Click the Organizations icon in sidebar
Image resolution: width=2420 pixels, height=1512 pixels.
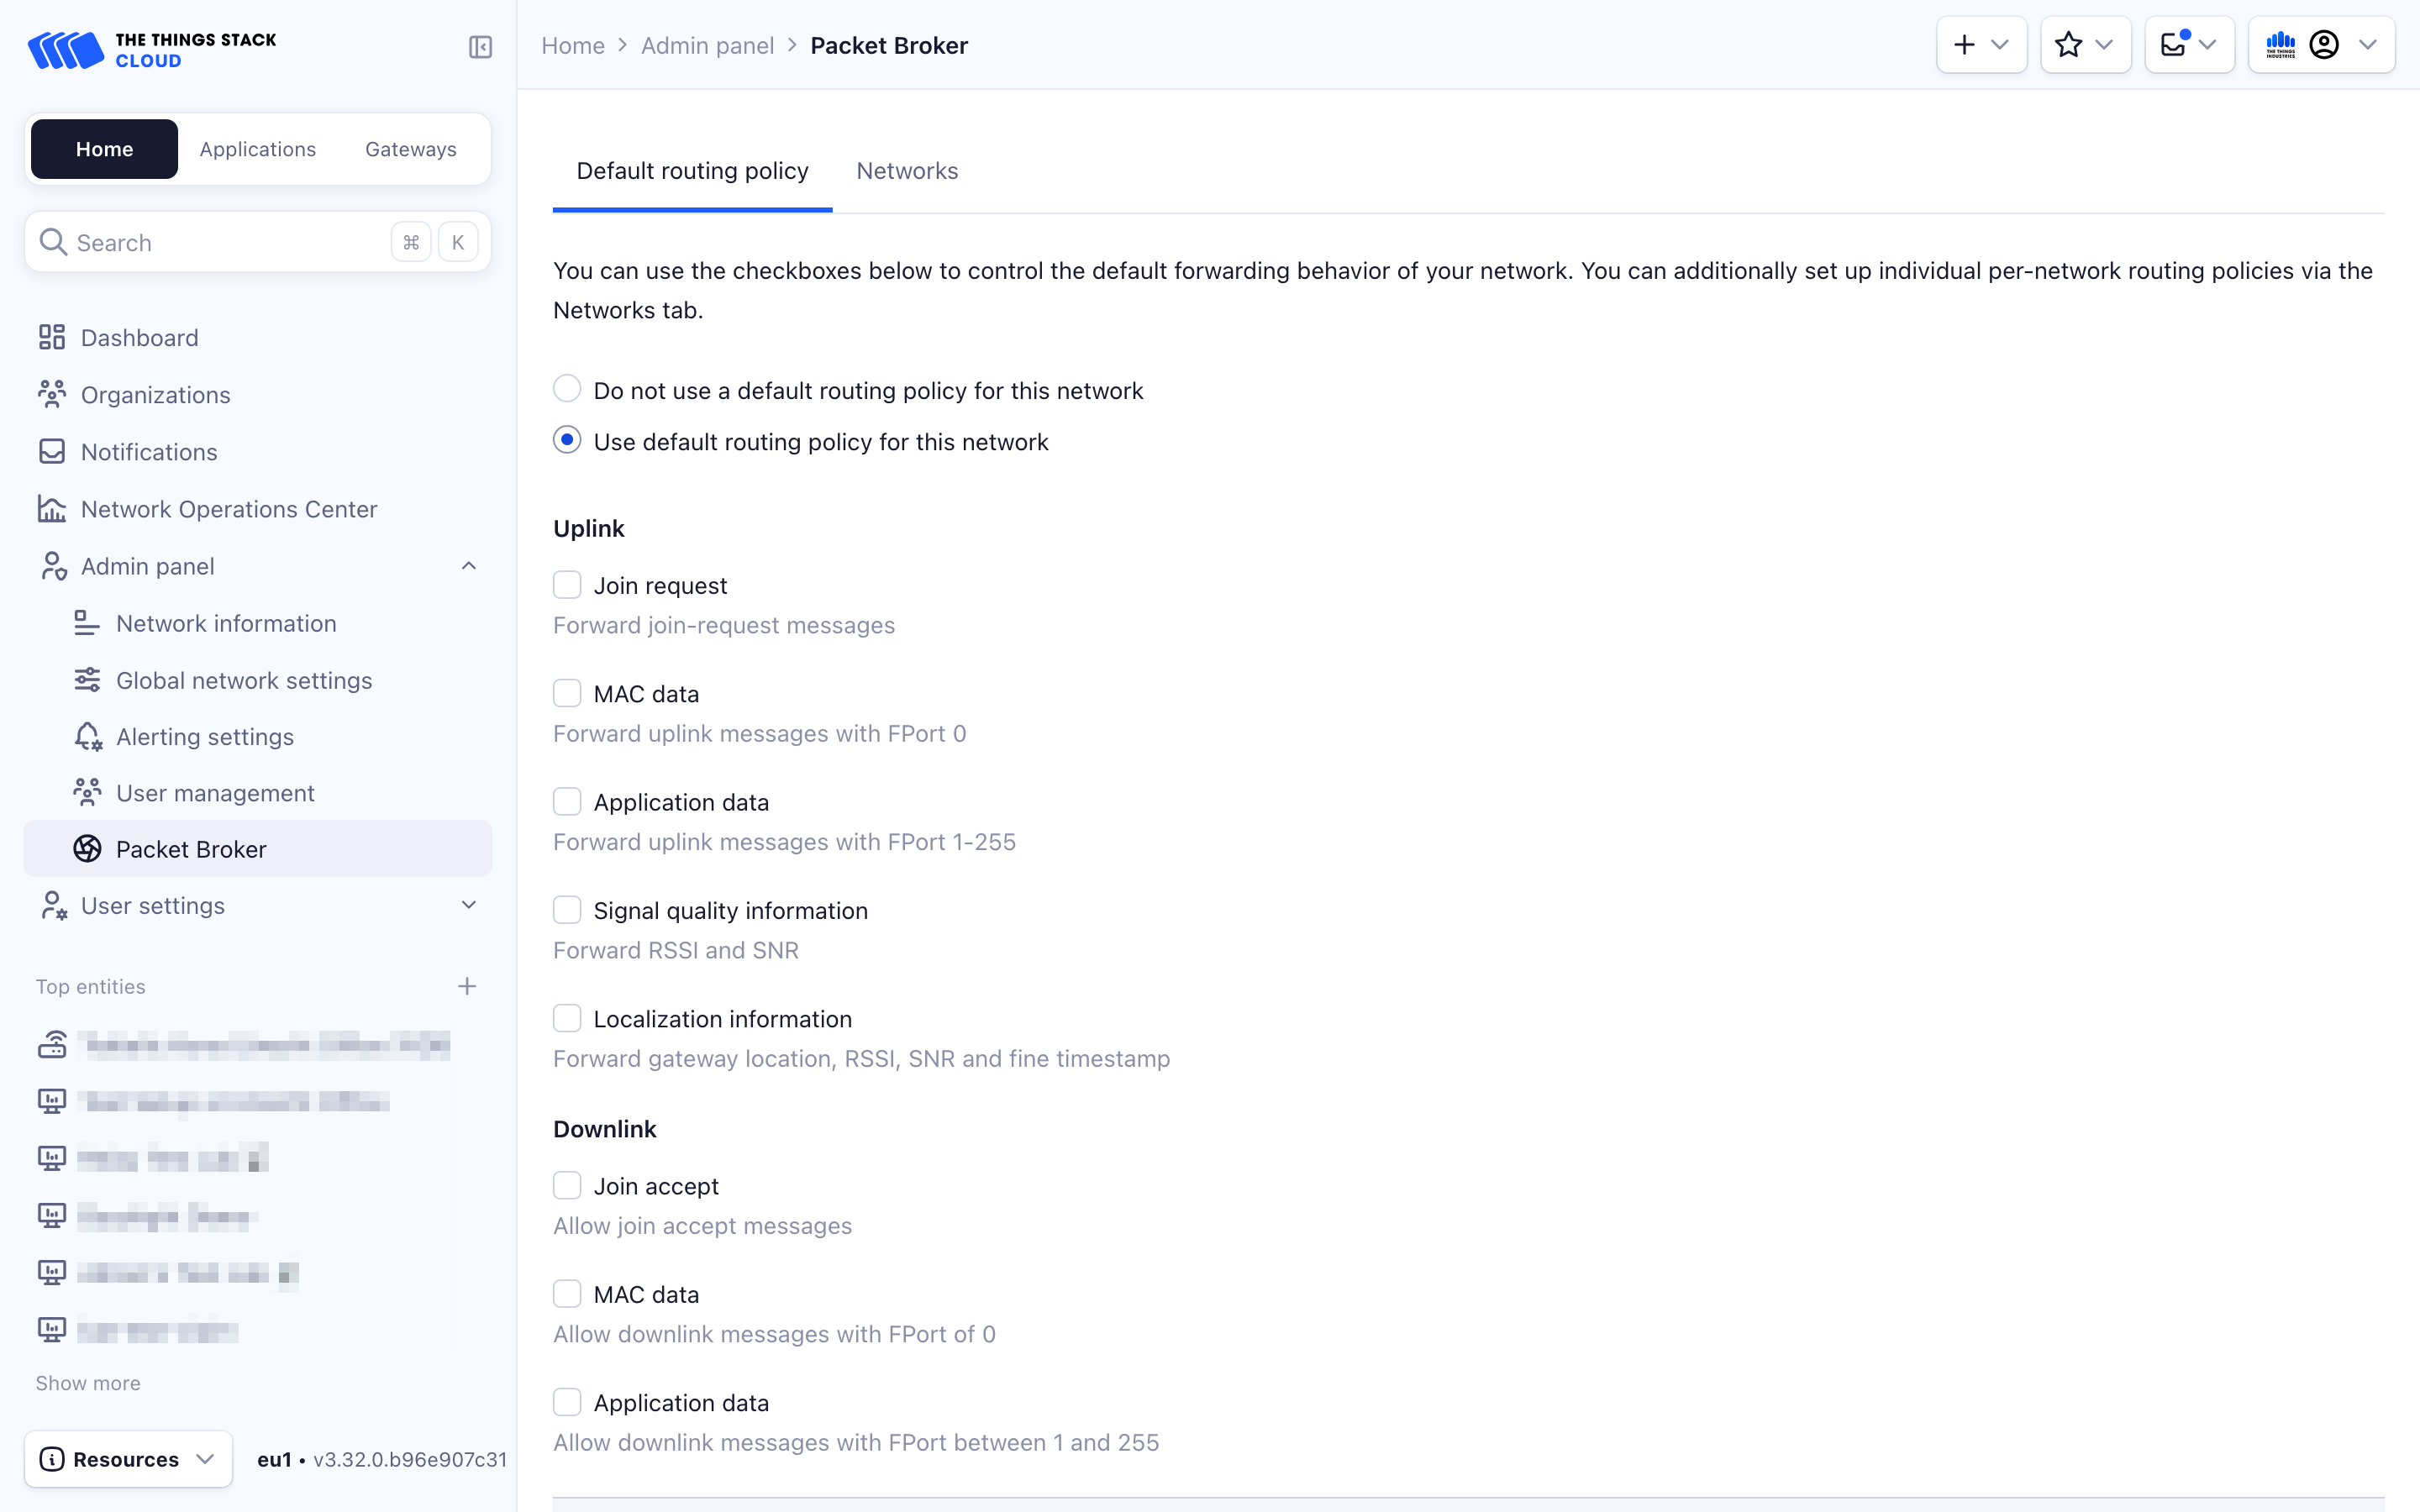coord(52,396)
